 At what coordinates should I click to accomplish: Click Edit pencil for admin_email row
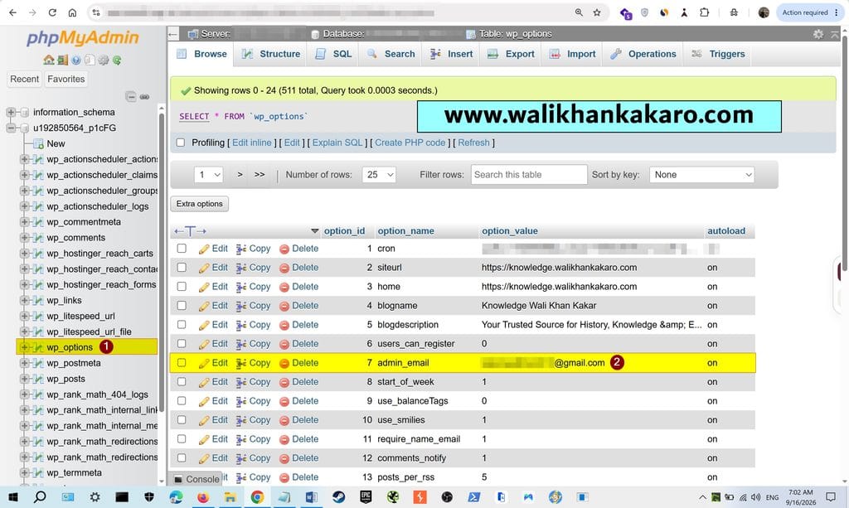tap(204, 364)
